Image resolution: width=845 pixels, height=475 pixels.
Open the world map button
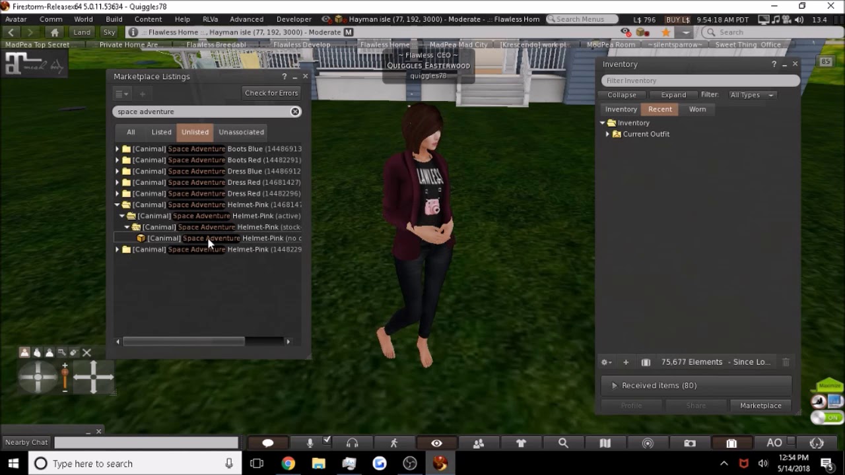[x=605, y=443]
